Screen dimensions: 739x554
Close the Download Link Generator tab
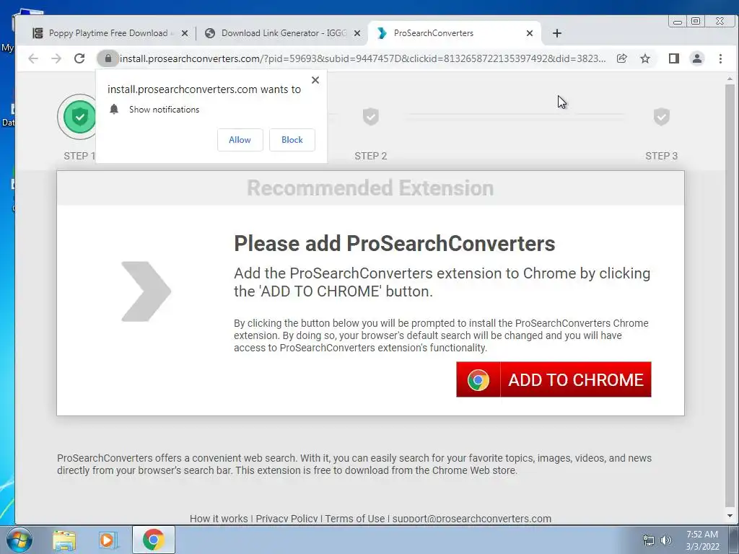click(357, 33)
